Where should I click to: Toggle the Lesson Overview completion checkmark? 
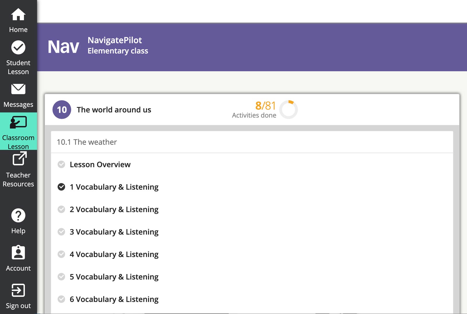pyautogui.click(x=61, y=164)
